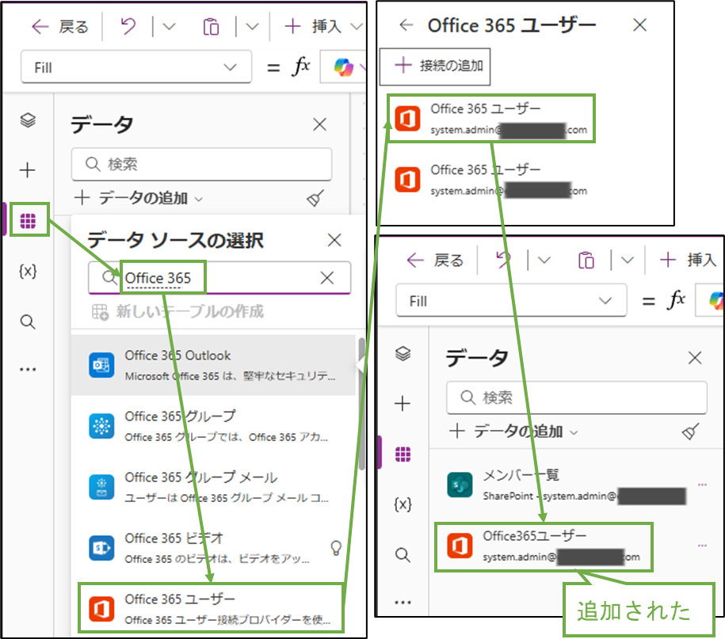Image resolution: width=725 pixels, height=639 pixels.
Task: Click the 検索 field in the left データ pane
Action: [201, 164]
